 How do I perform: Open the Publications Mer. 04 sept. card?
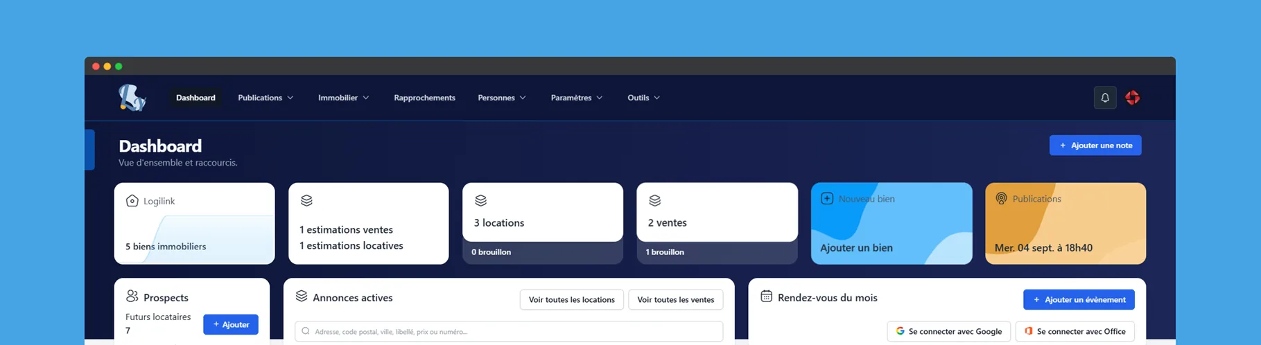point(1066,223)
